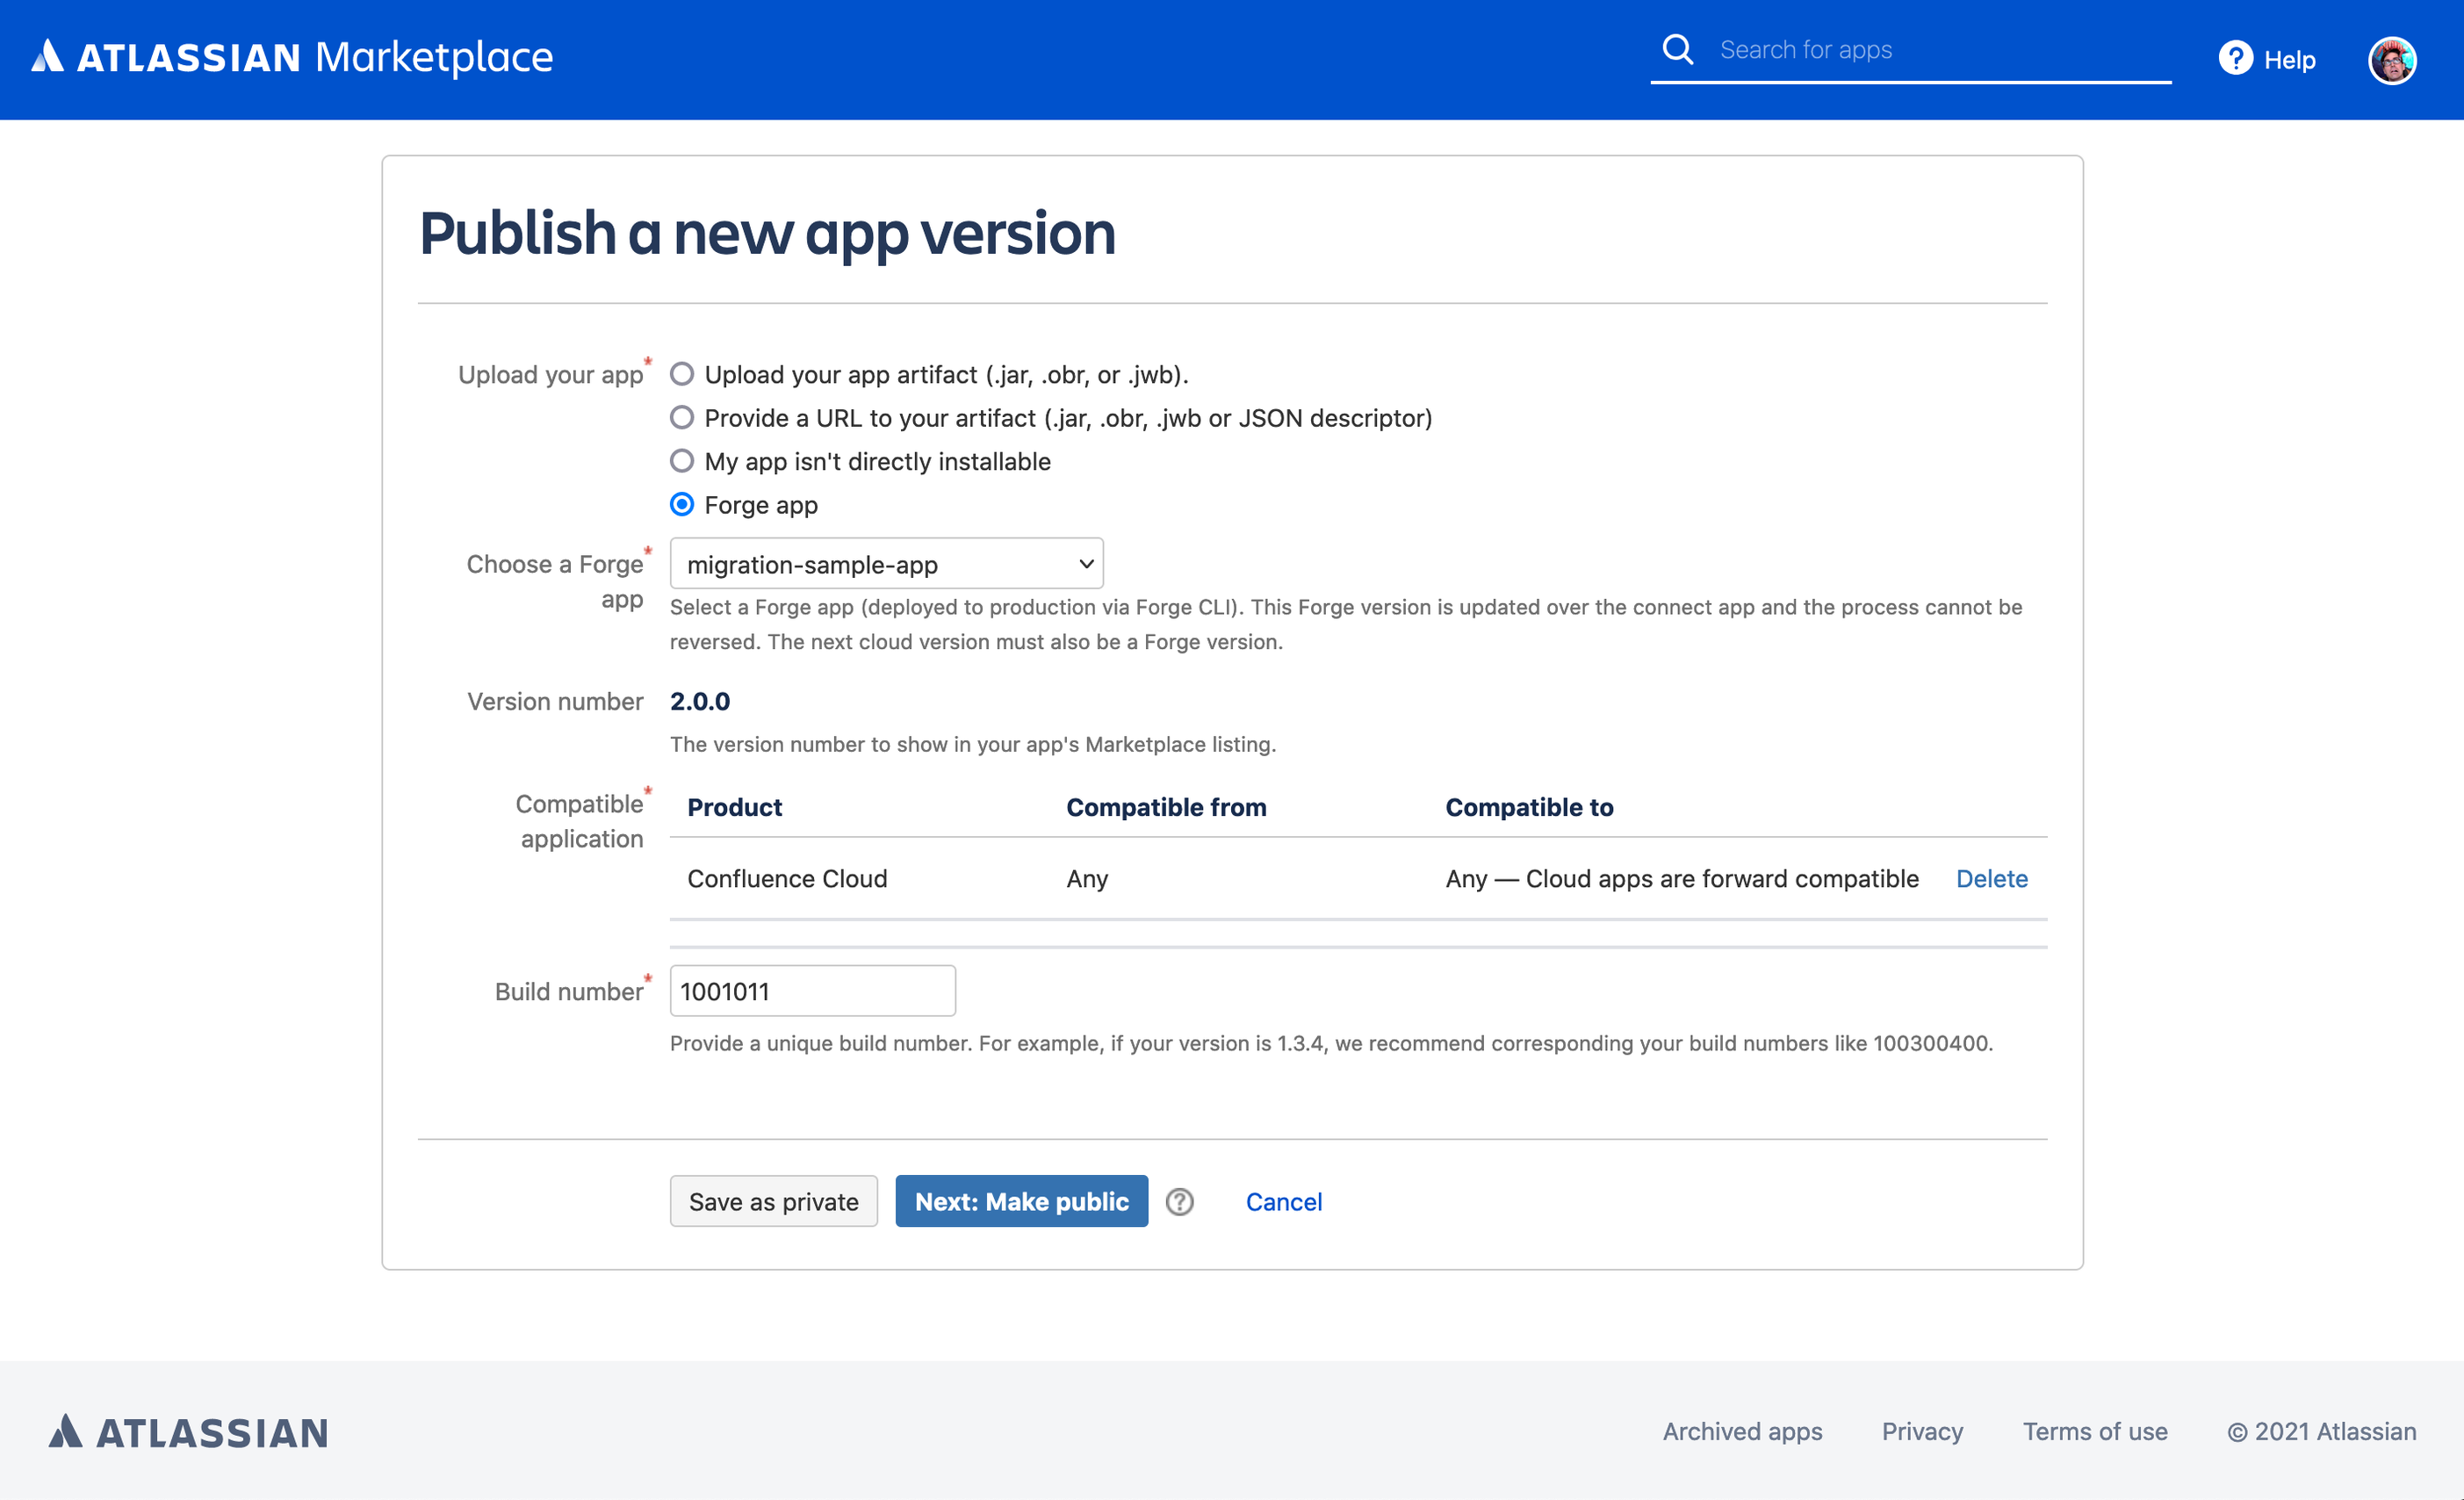Click the Product column header
This screenshot has width=2464, height=1500.
click(x=734, y=807)
